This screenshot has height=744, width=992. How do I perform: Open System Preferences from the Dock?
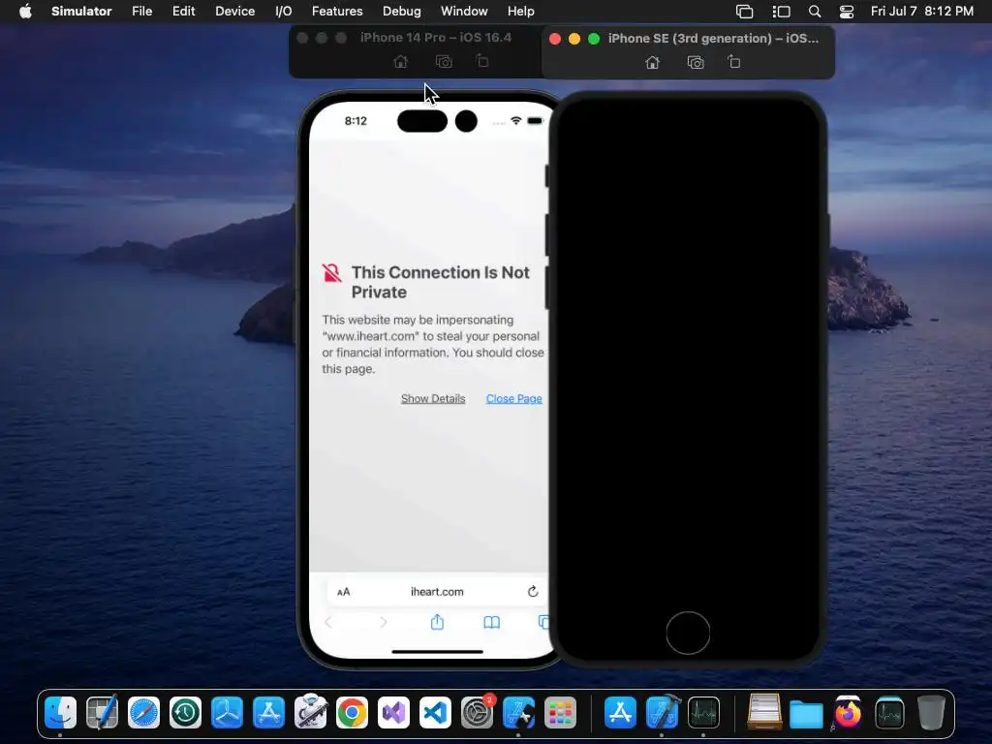(477, 713)
